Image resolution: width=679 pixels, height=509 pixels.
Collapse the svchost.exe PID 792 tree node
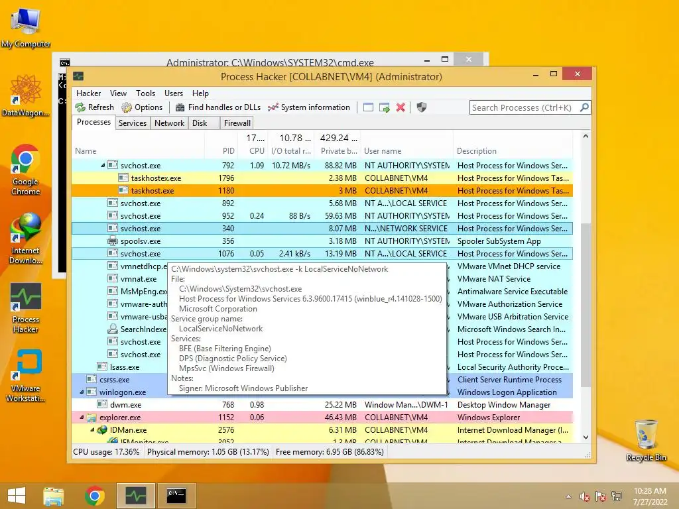coord(103,165)
